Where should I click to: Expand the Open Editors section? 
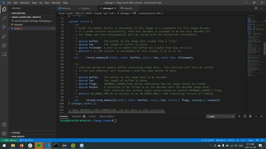pos(32,13)
